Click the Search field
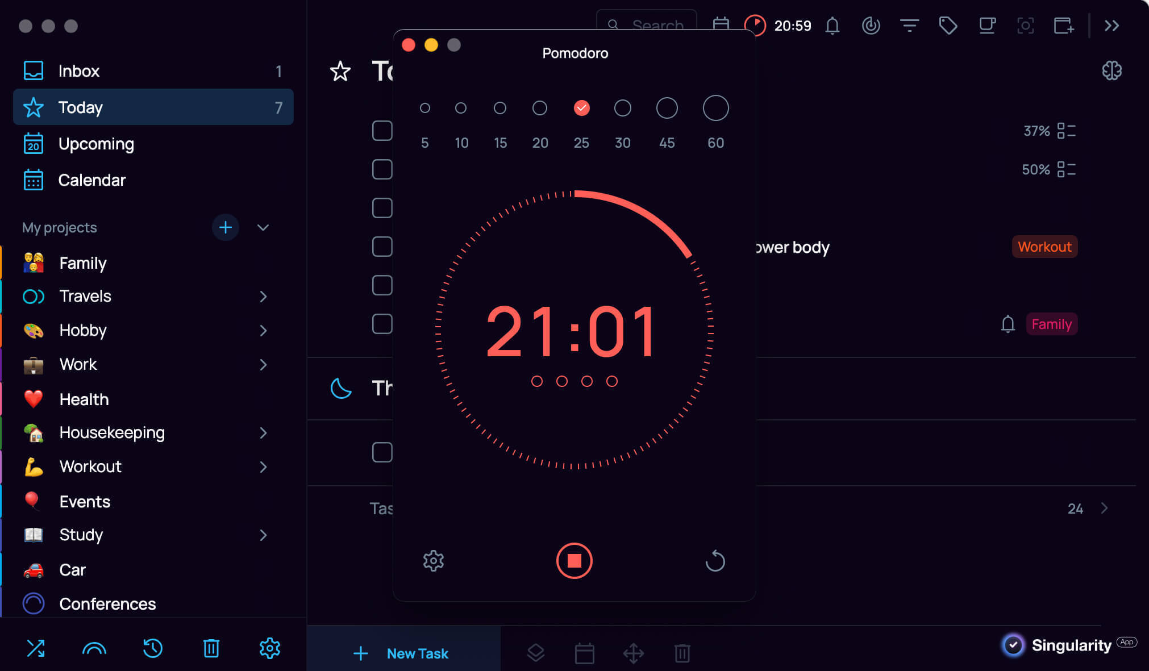 [647, 25]
